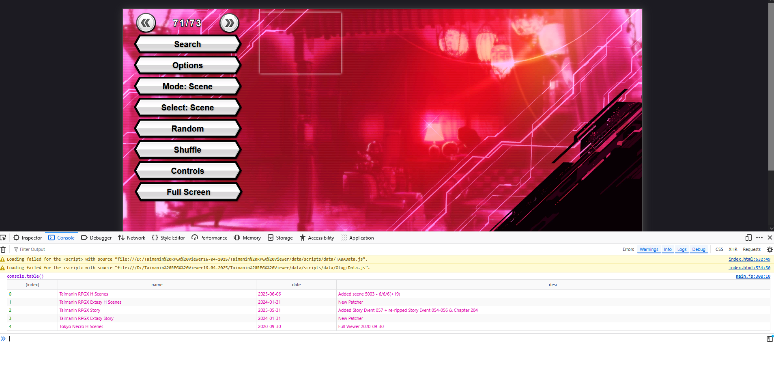
Task: Open the Controls button
Action: pyautogui.click(x=188, y=171)
